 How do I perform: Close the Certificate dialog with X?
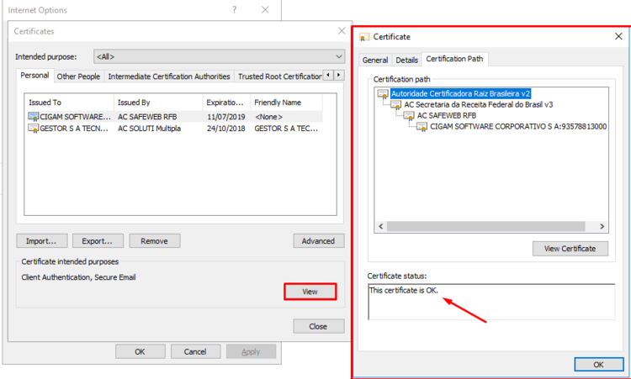click(618, 37)
